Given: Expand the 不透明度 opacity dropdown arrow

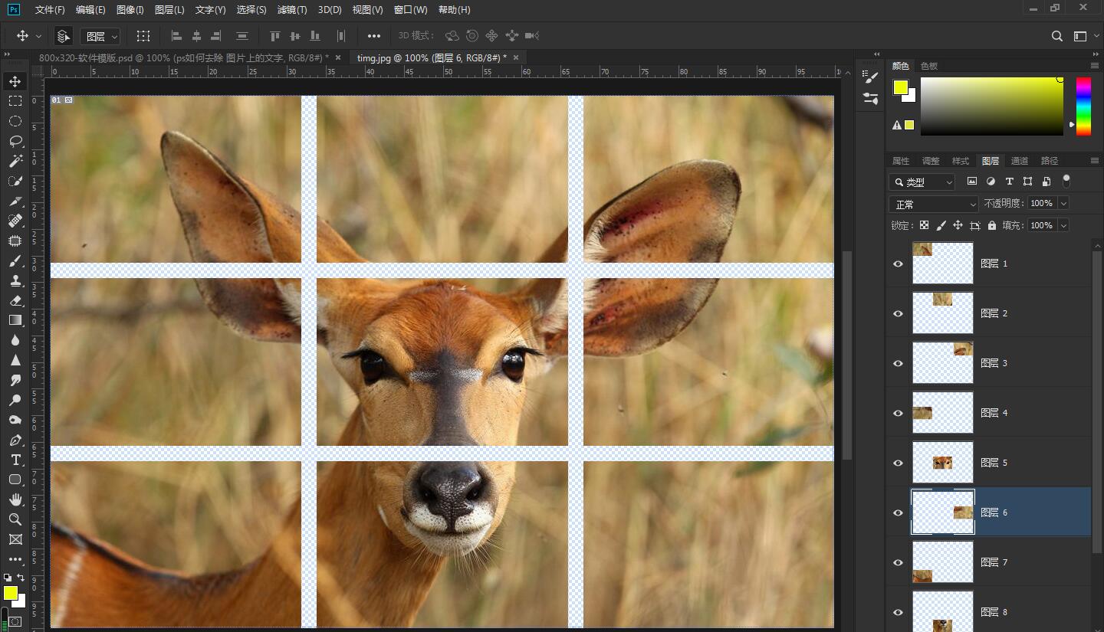Looking at the screenshot, I should (1063, 204).
